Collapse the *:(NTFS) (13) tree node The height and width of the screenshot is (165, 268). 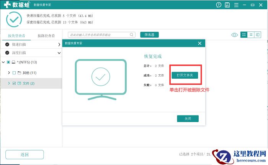pyautogui.click(x=3, y=62)
